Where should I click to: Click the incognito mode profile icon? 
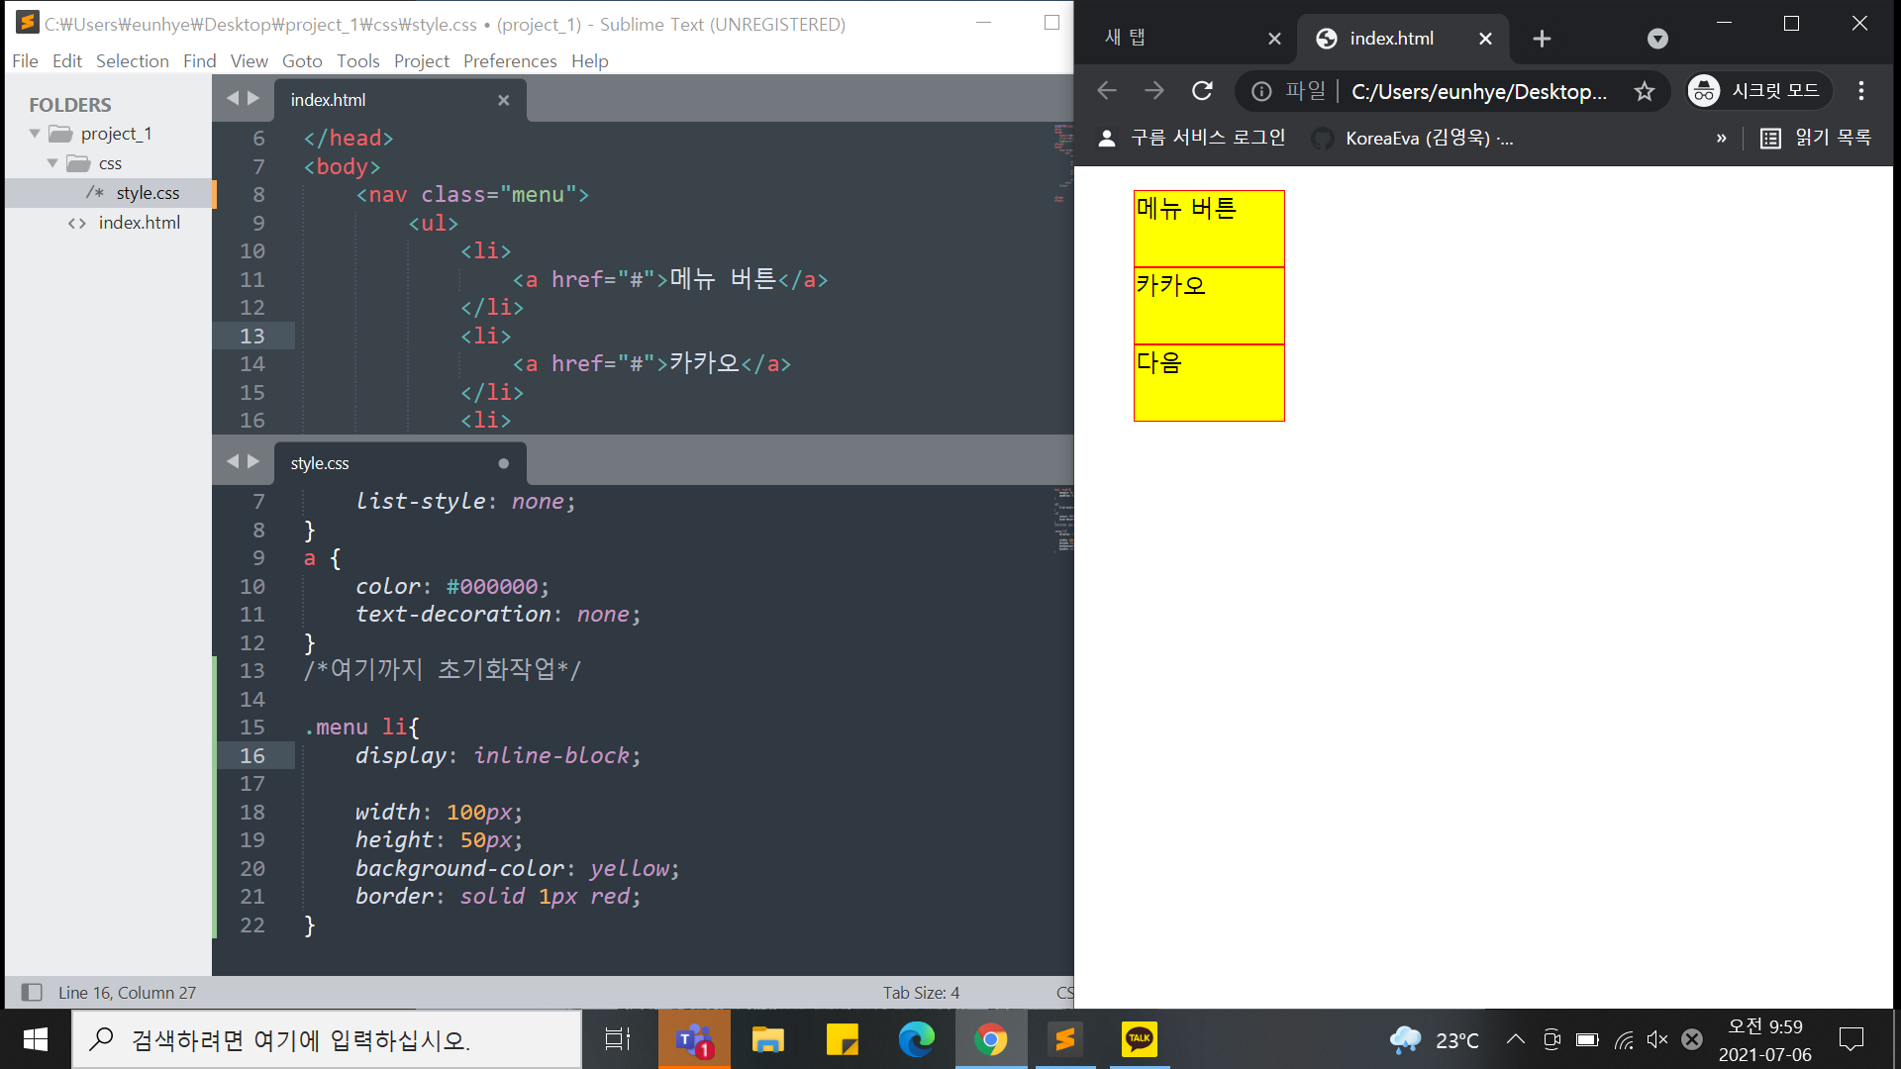coord(1704,91)
